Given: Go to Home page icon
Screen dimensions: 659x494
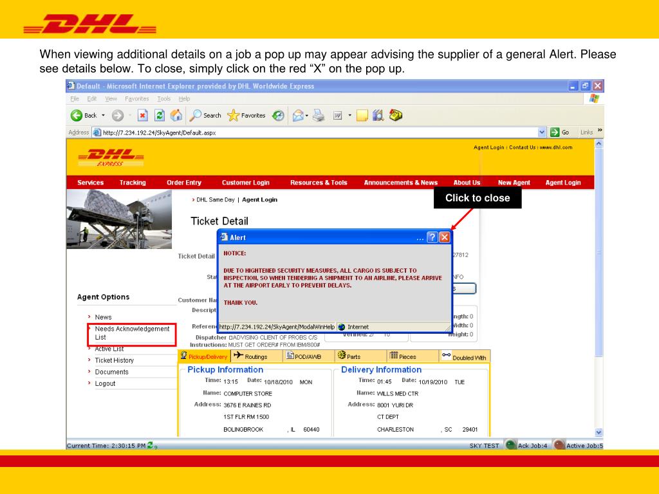Looking at the screenshot, I should tap(176, 115).
